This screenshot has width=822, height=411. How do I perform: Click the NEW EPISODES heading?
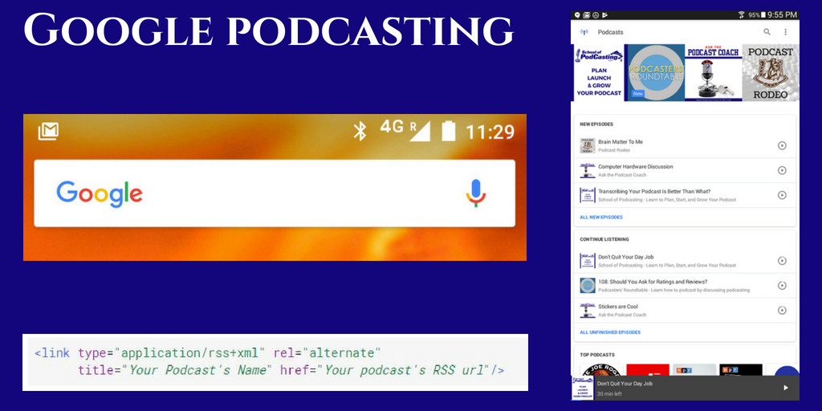tap(596, 124)
